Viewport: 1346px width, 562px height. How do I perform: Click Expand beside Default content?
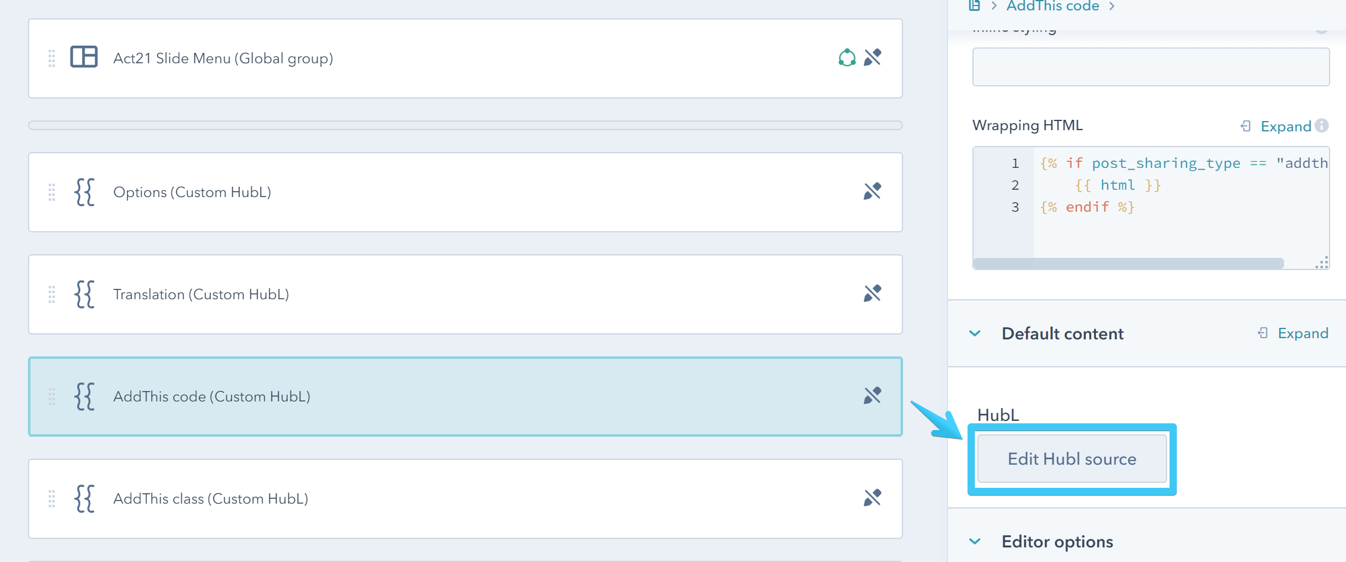click(1303, 333)
